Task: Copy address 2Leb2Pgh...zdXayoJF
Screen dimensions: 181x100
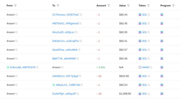Action: pos(78,94)
